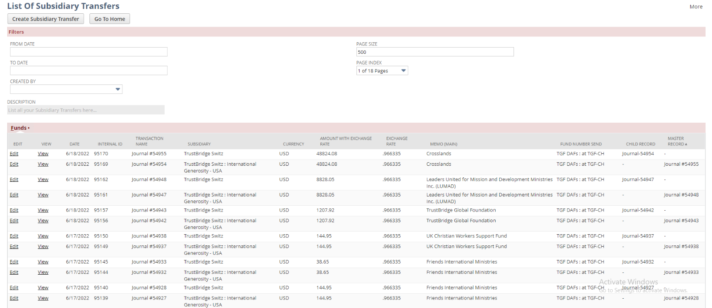The image size is (712, 308).
Task: Open the Page Index dropdown
Action: coord(382,71)
